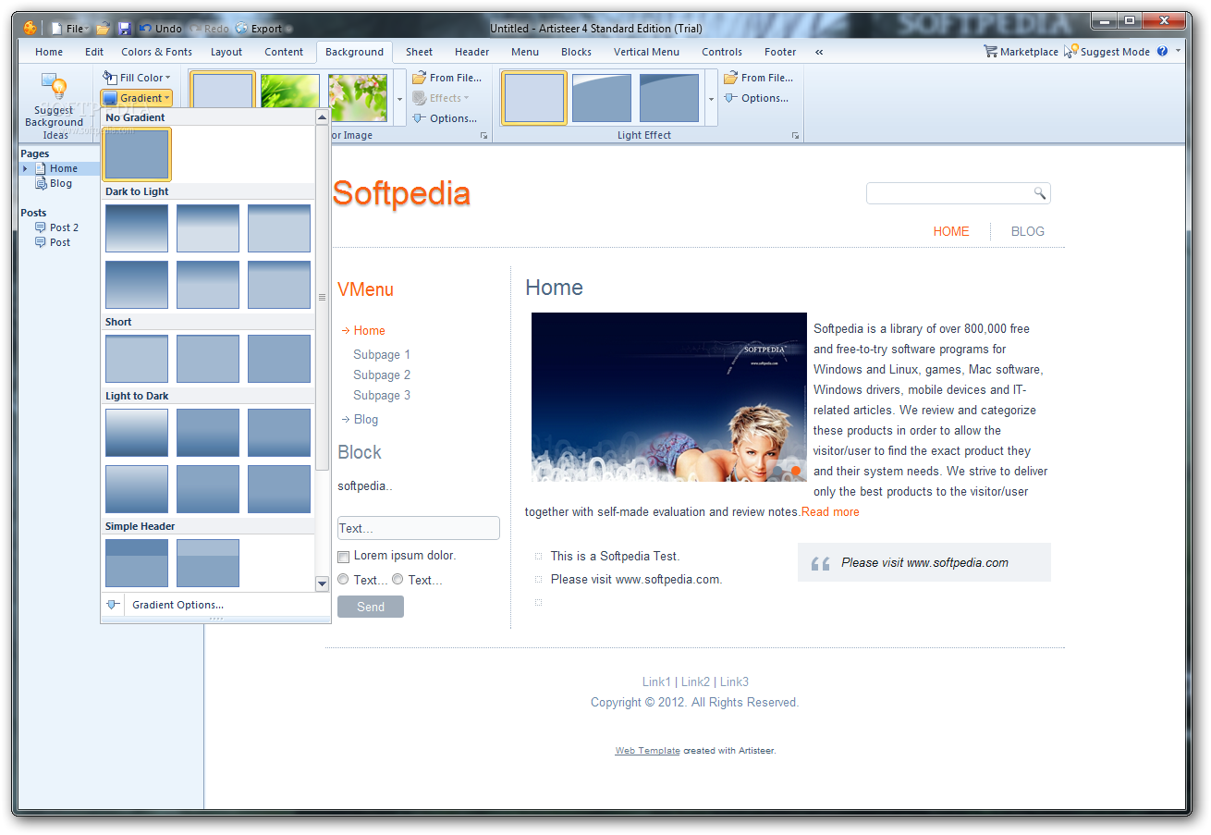Click the floppy disk save icon
Screen dimensions: 1211x835
(x=125, y=29)
